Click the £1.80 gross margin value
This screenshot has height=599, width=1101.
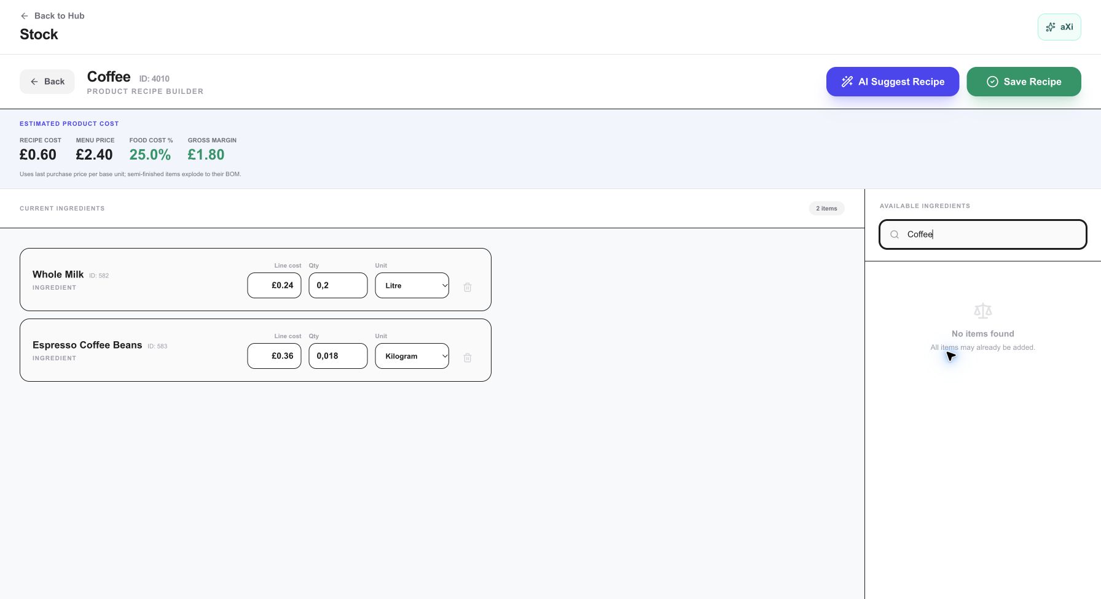(206, 155)
